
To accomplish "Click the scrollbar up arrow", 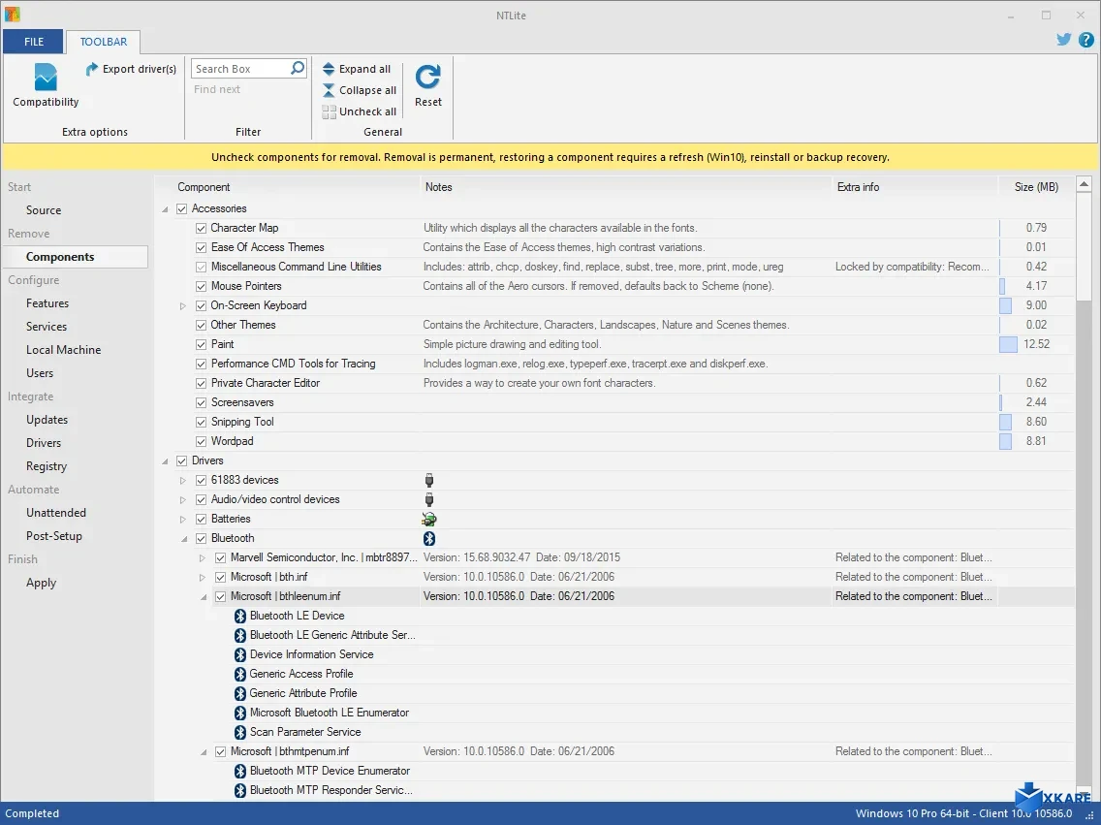I will (1084, 184).
